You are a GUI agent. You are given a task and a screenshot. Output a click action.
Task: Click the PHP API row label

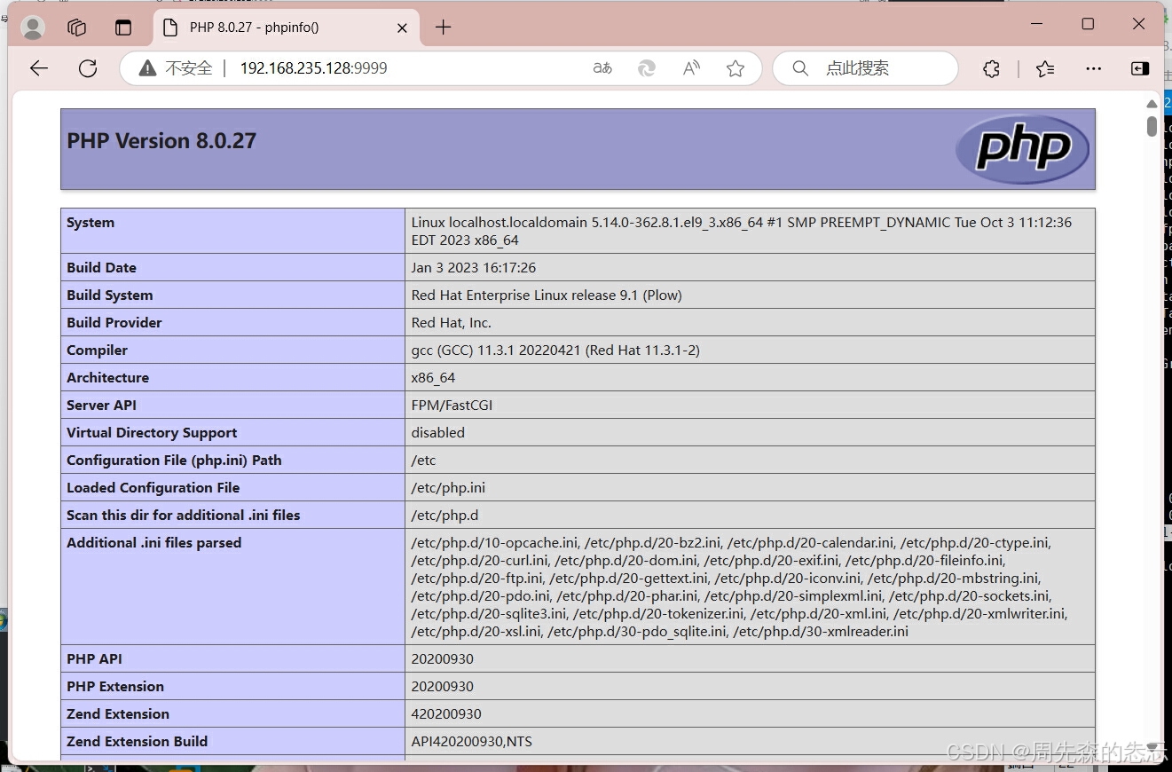pos(94,659)
